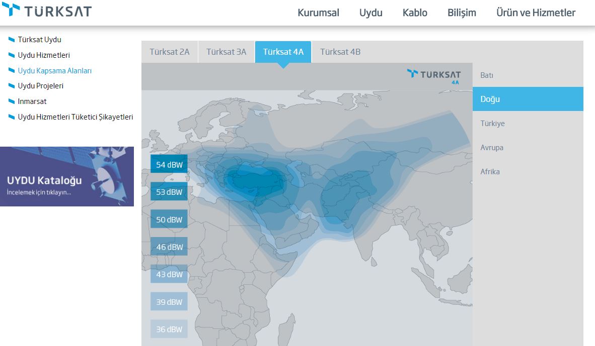Open Uydu Hizmetleri Tüketici Şikayetleri link
The image size is (595, 346).
point(76,117)
